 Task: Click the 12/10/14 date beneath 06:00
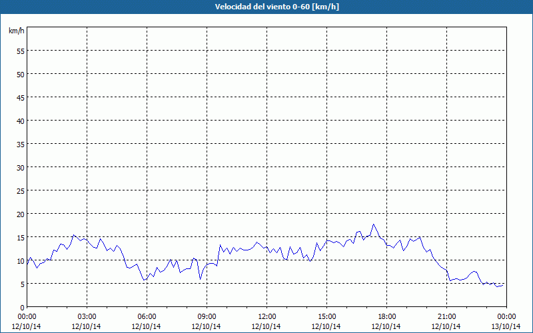click(146, 326)
